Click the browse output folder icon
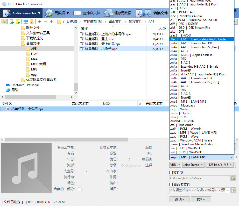This screenshot has width=239, height=206. [x=233, y=178]
